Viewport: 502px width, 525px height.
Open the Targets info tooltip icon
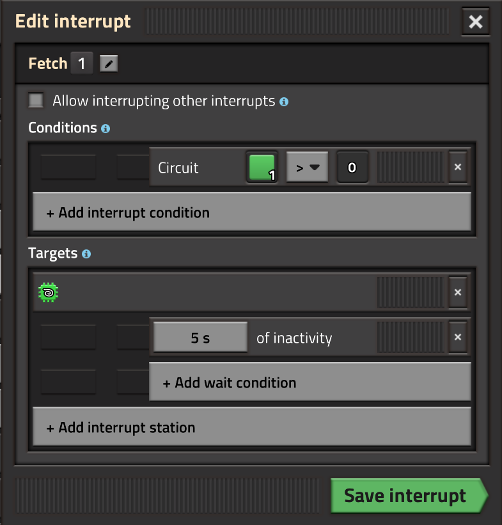point(86,254)
